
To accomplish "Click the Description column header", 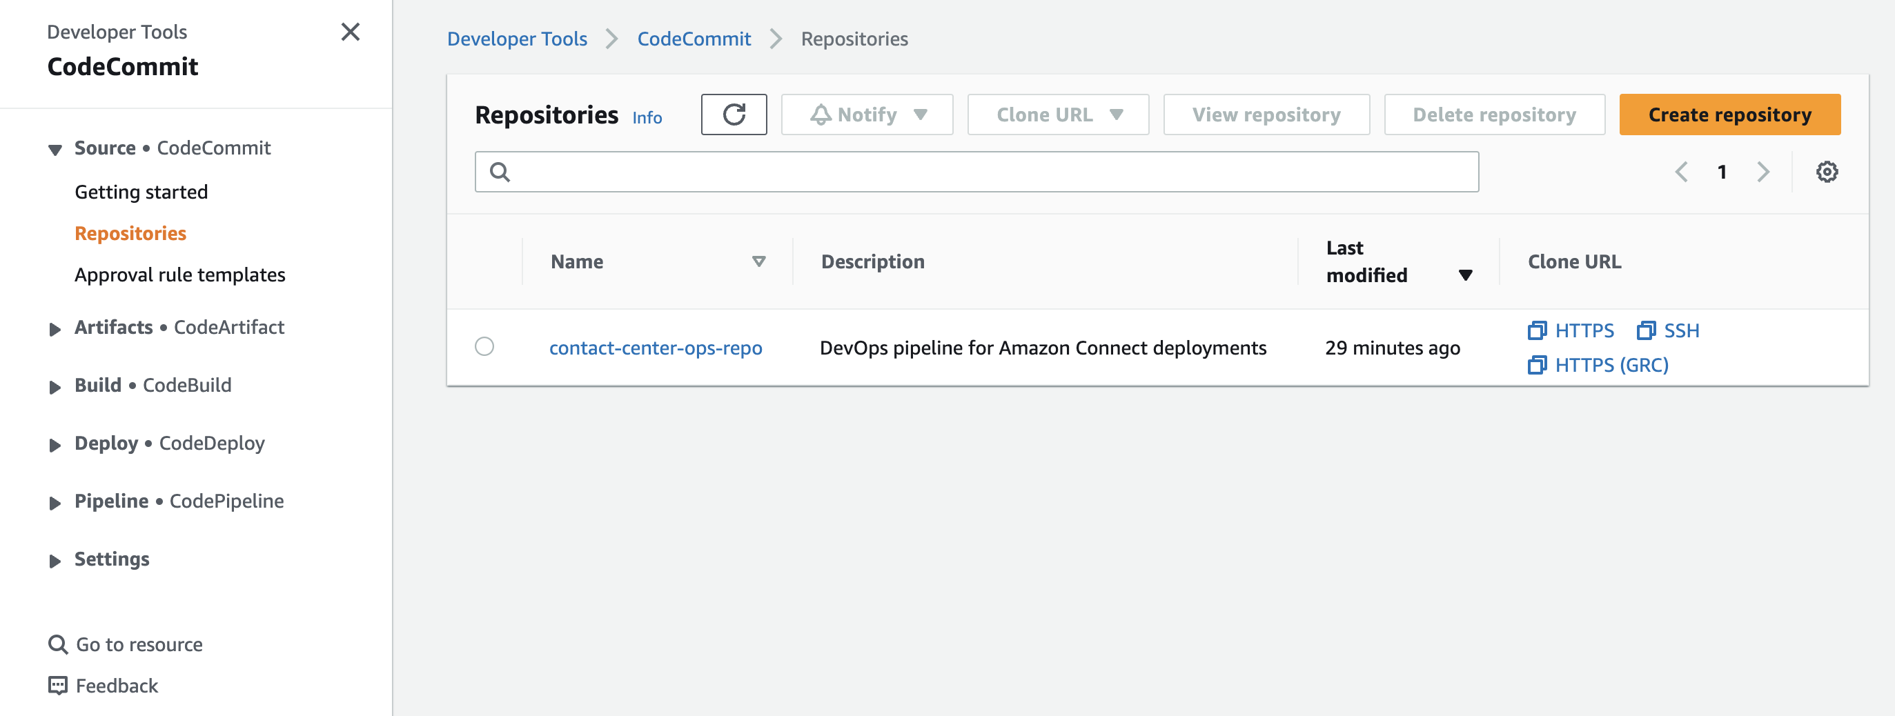I will click(872, 261).
